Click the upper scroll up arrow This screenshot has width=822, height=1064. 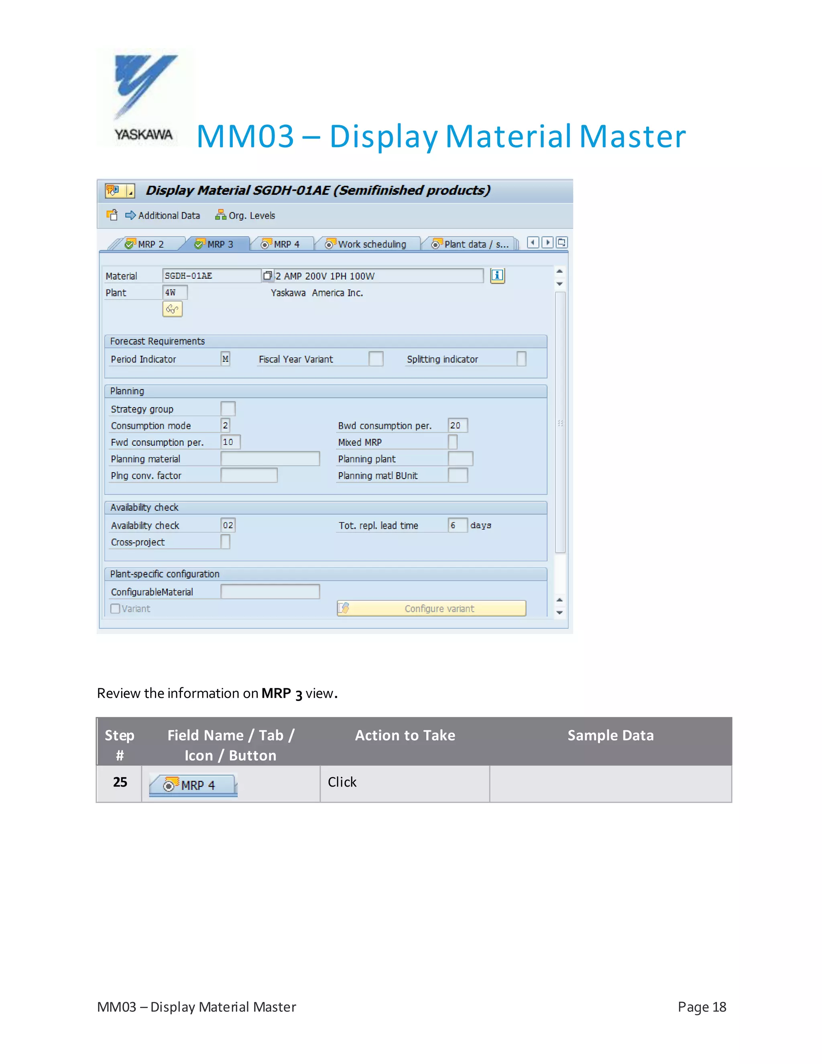click(560, 271)
